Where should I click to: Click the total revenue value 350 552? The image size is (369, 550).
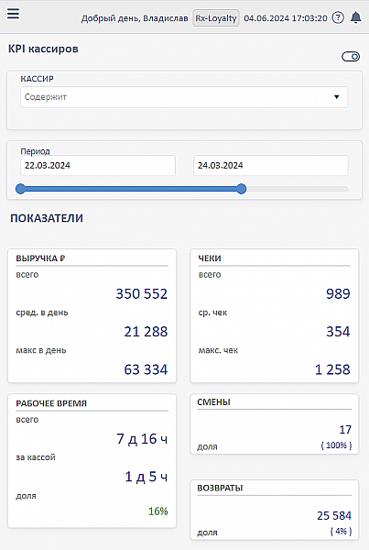click(142, 293)
